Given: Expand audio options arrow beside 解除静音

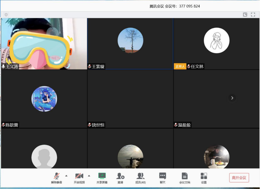Looking at the screenshot, I should [x=66, y=176].
